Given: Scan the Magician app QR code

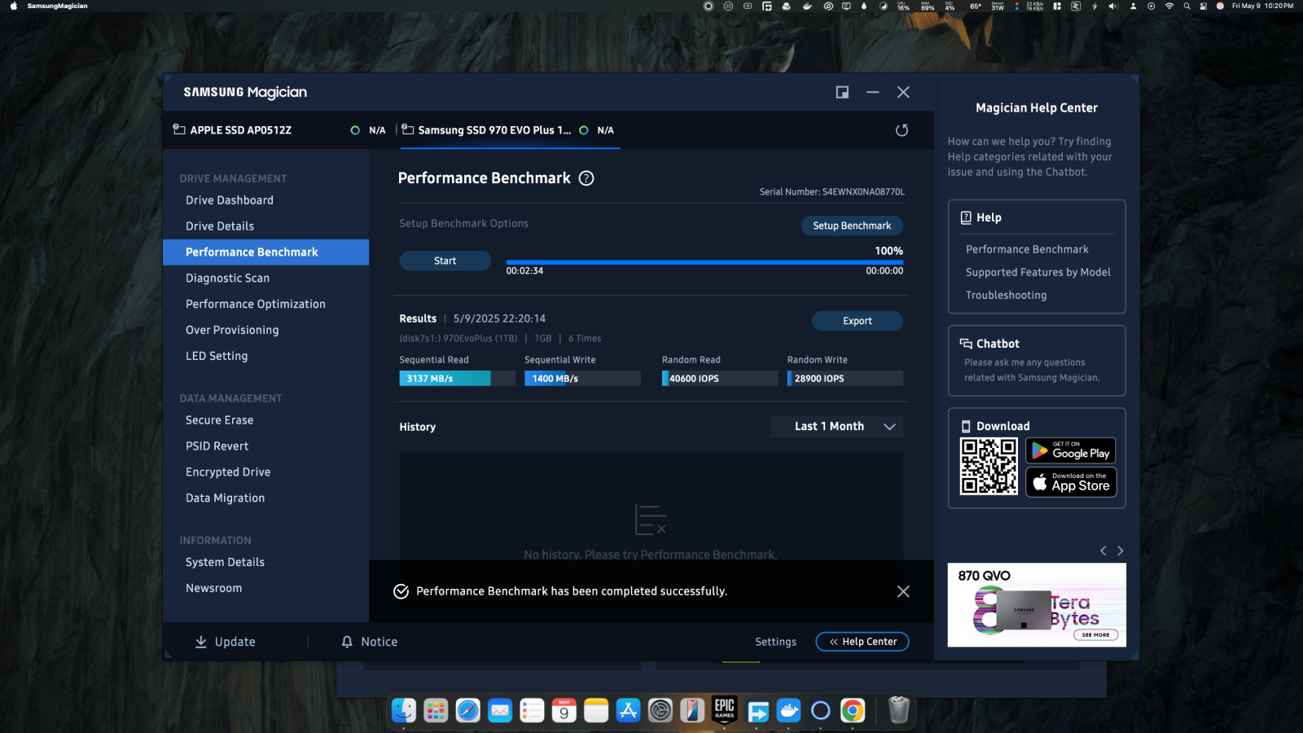Looking at the screenshot, I should coord(989,467).
